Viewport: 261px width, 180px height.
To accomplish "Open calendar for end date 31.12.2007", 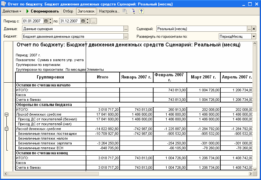I will (x=83, y=21).
